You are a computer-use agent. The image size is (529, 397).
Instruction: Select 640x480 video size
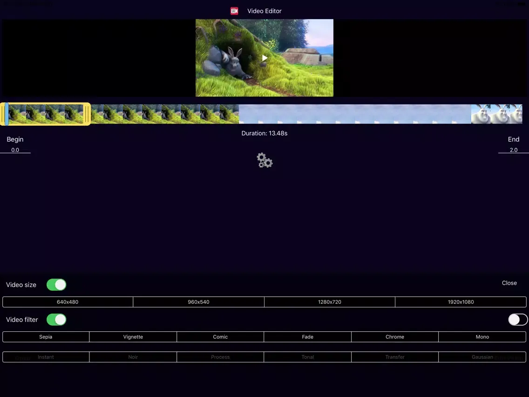68,302
